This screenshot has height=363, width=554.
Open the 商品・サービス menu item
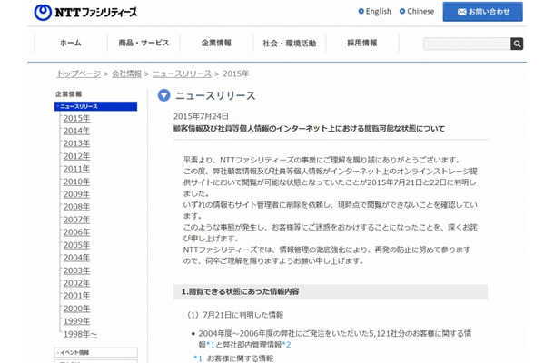pos(143,43)
